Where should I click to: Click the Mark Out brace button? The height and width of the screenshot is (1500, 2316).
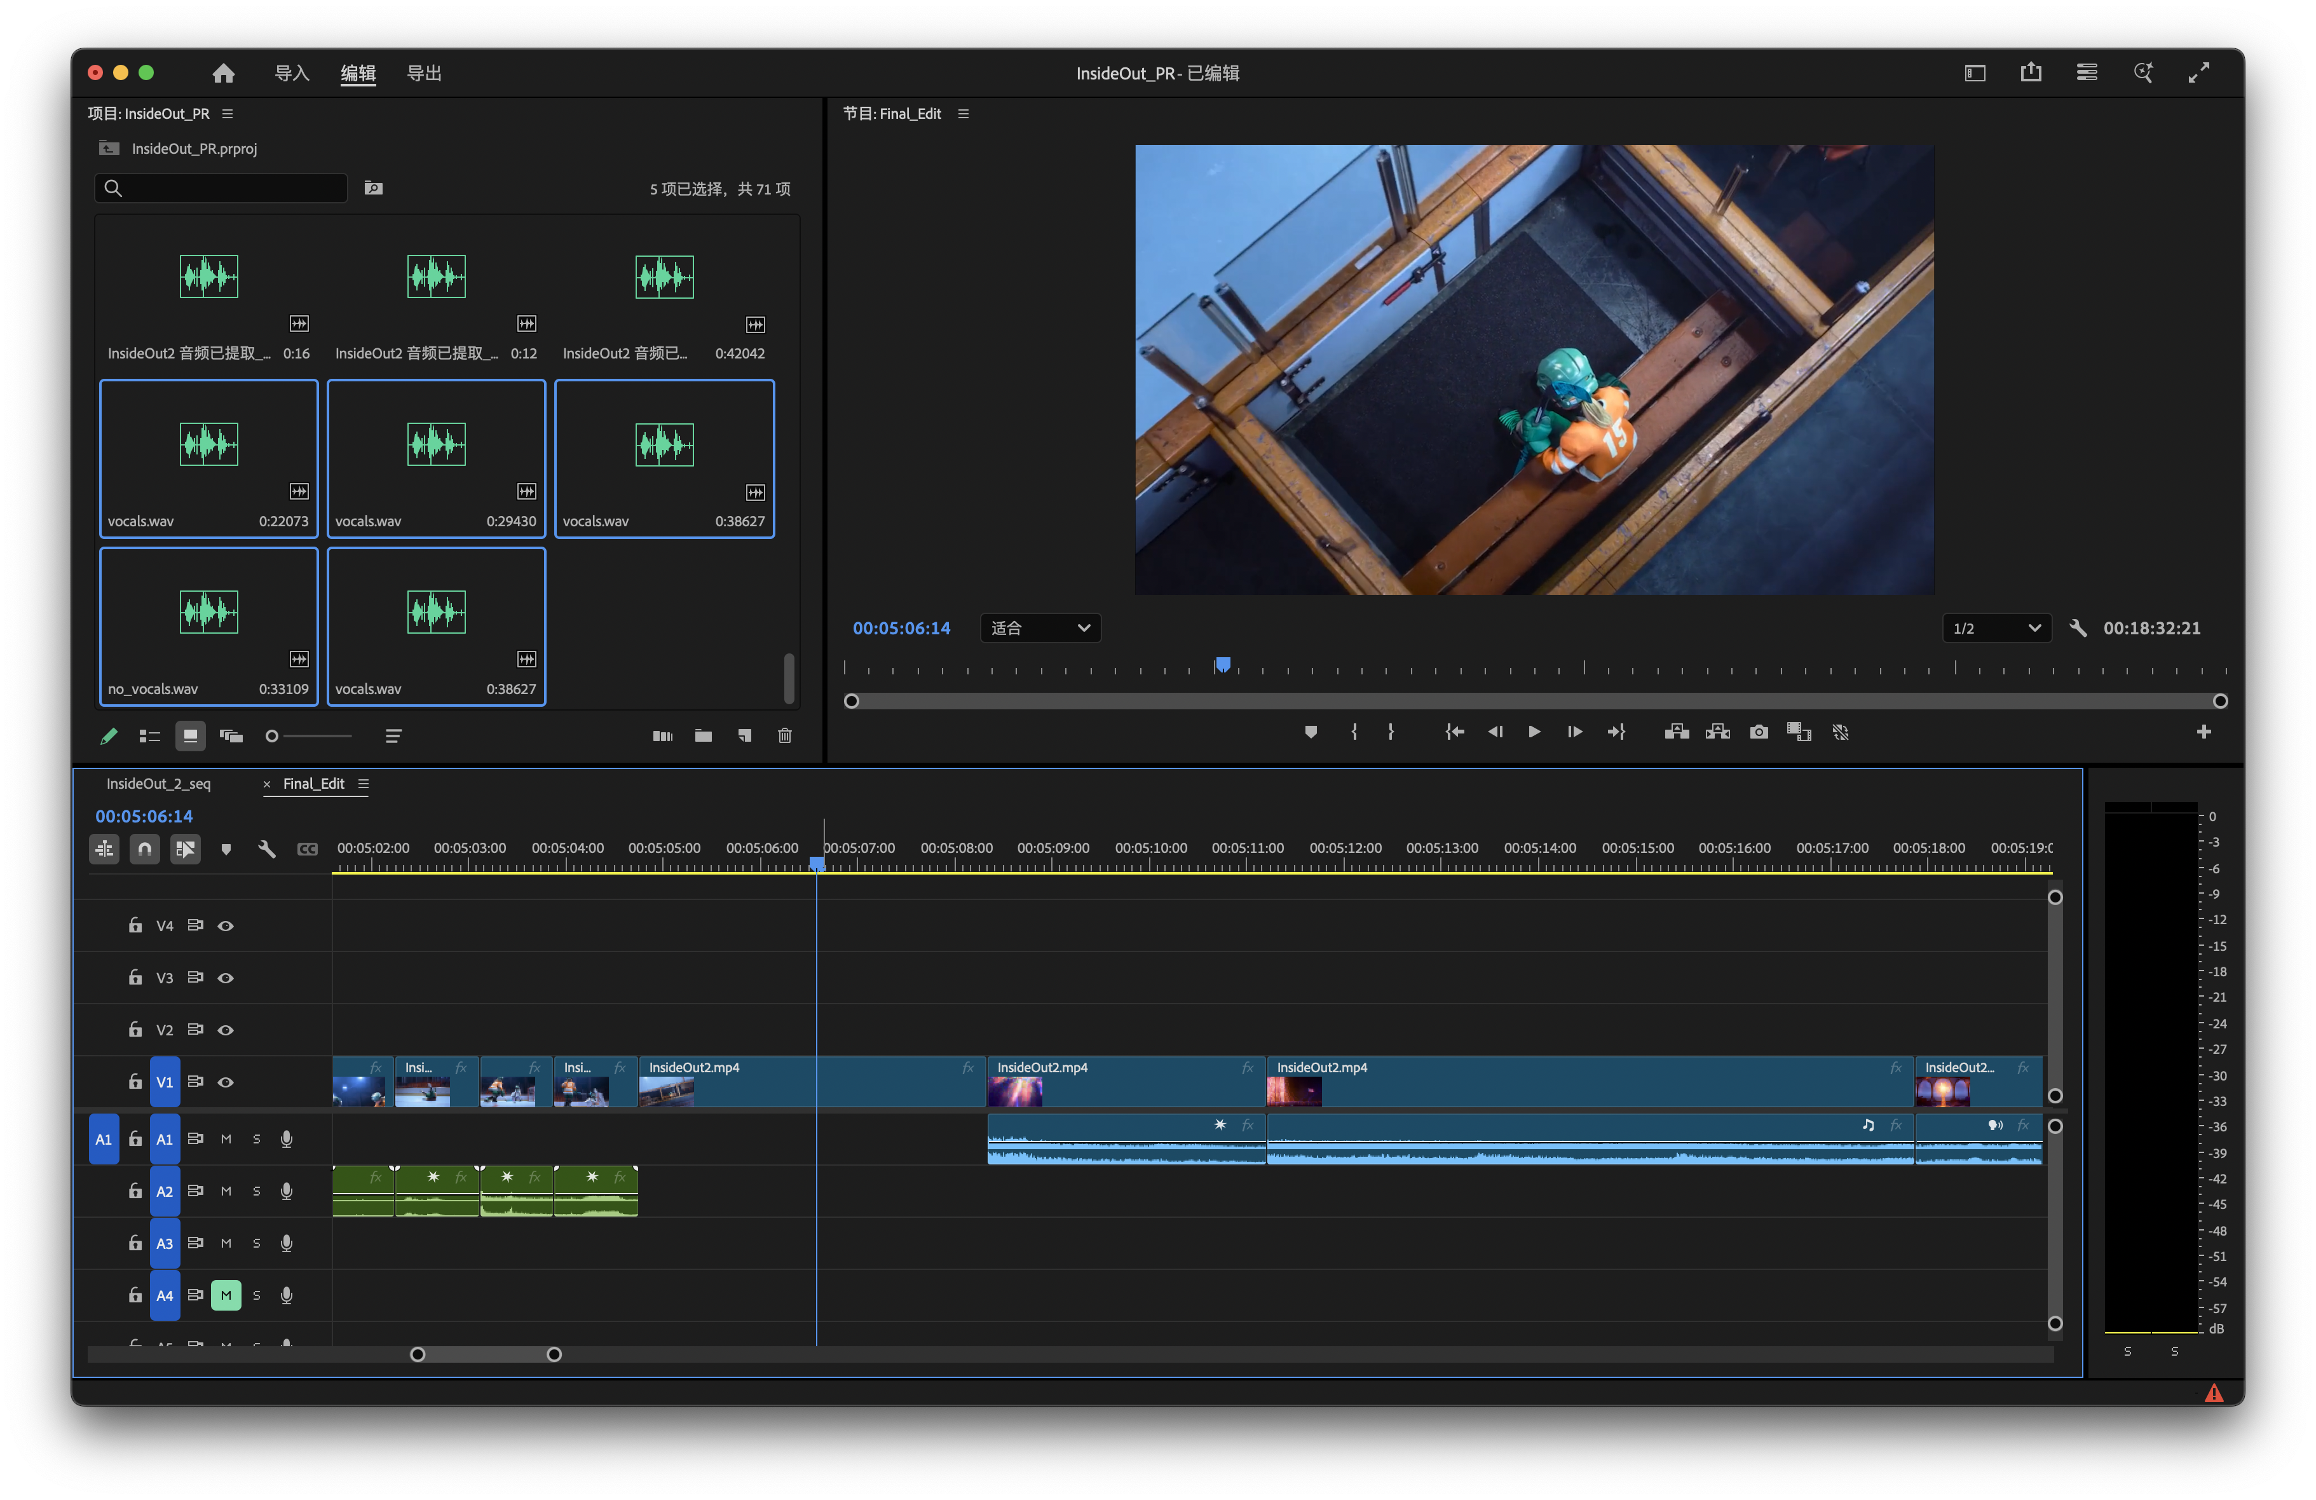(x=1391, y=732)
